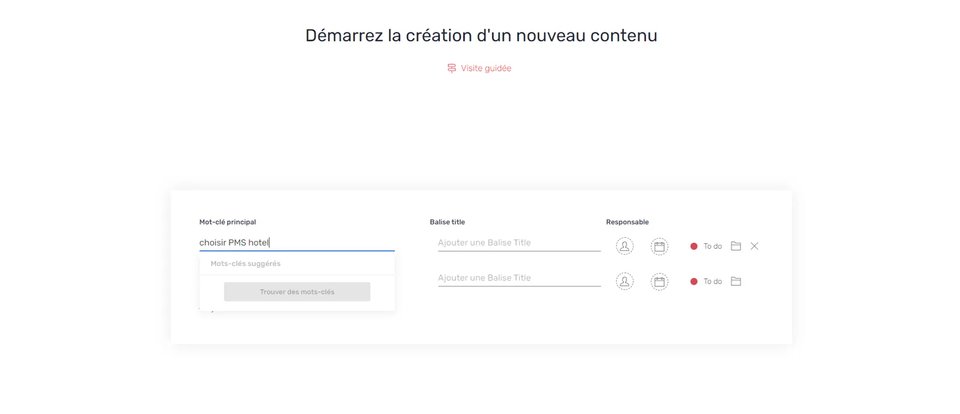Click the guided tour signpost icon
The height and width of the screenshot is (414, 960).
(452, 68)
